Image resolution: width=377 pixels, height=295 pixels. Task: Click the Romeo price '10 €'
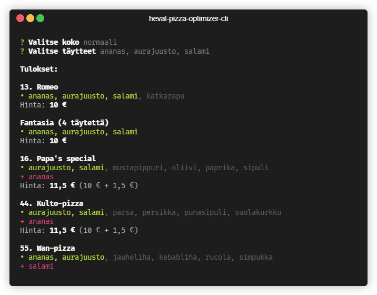pyautogui.click(x=58, y=105)
